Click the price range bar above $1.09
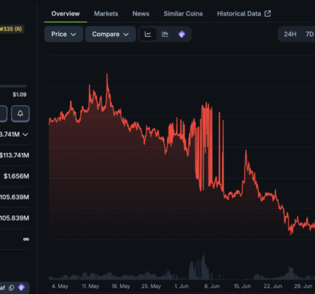 coord(13,86)
